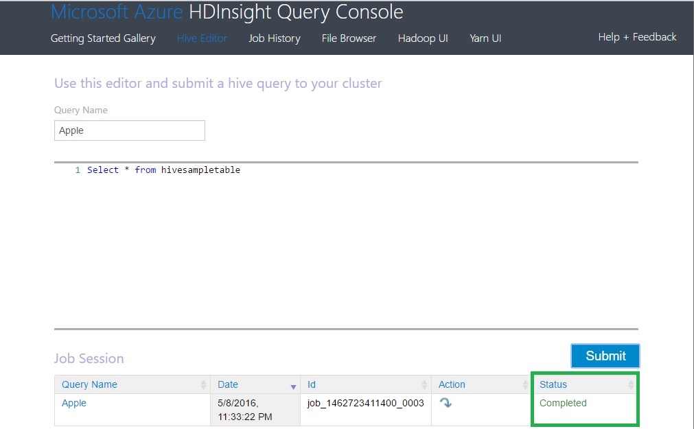Click the Job Session heading
The height and width of the screenshot is (429, 694).
tap(89, 358)
